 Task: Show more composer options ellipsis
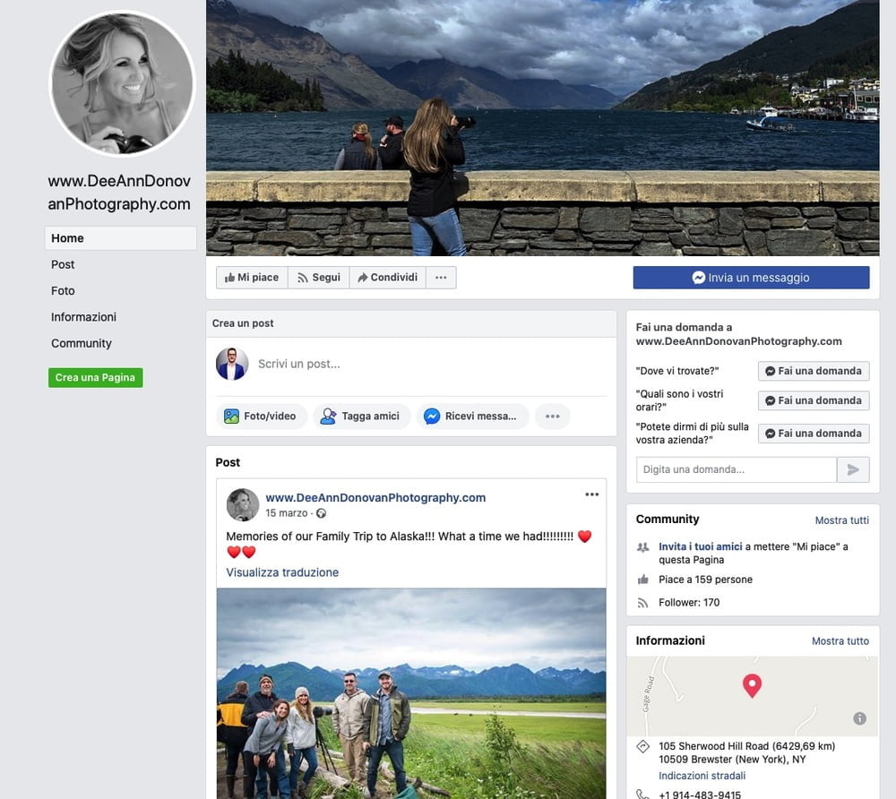(x=553, y=417)
